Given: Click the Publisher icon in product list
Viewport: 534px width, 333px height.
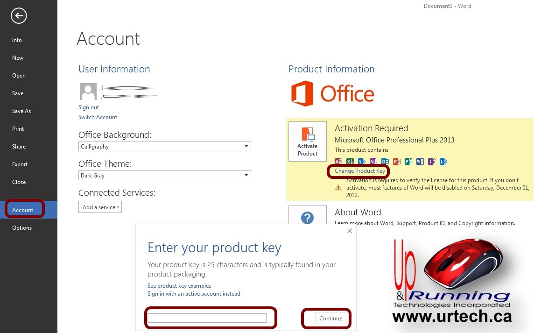Looking at the screenshot, I should (x=408, y=161).
